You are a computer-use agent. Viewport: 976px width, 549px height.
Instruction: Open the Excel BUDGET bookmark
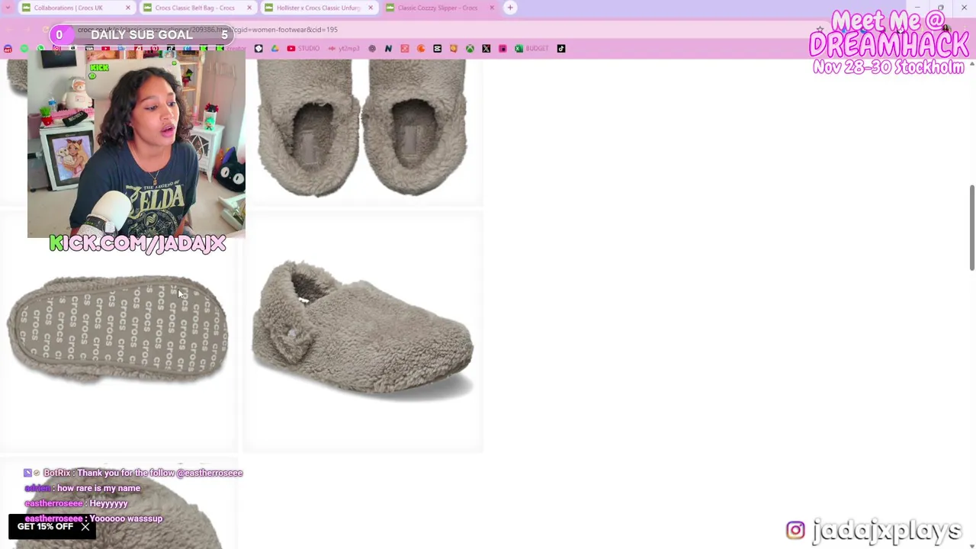531,49
